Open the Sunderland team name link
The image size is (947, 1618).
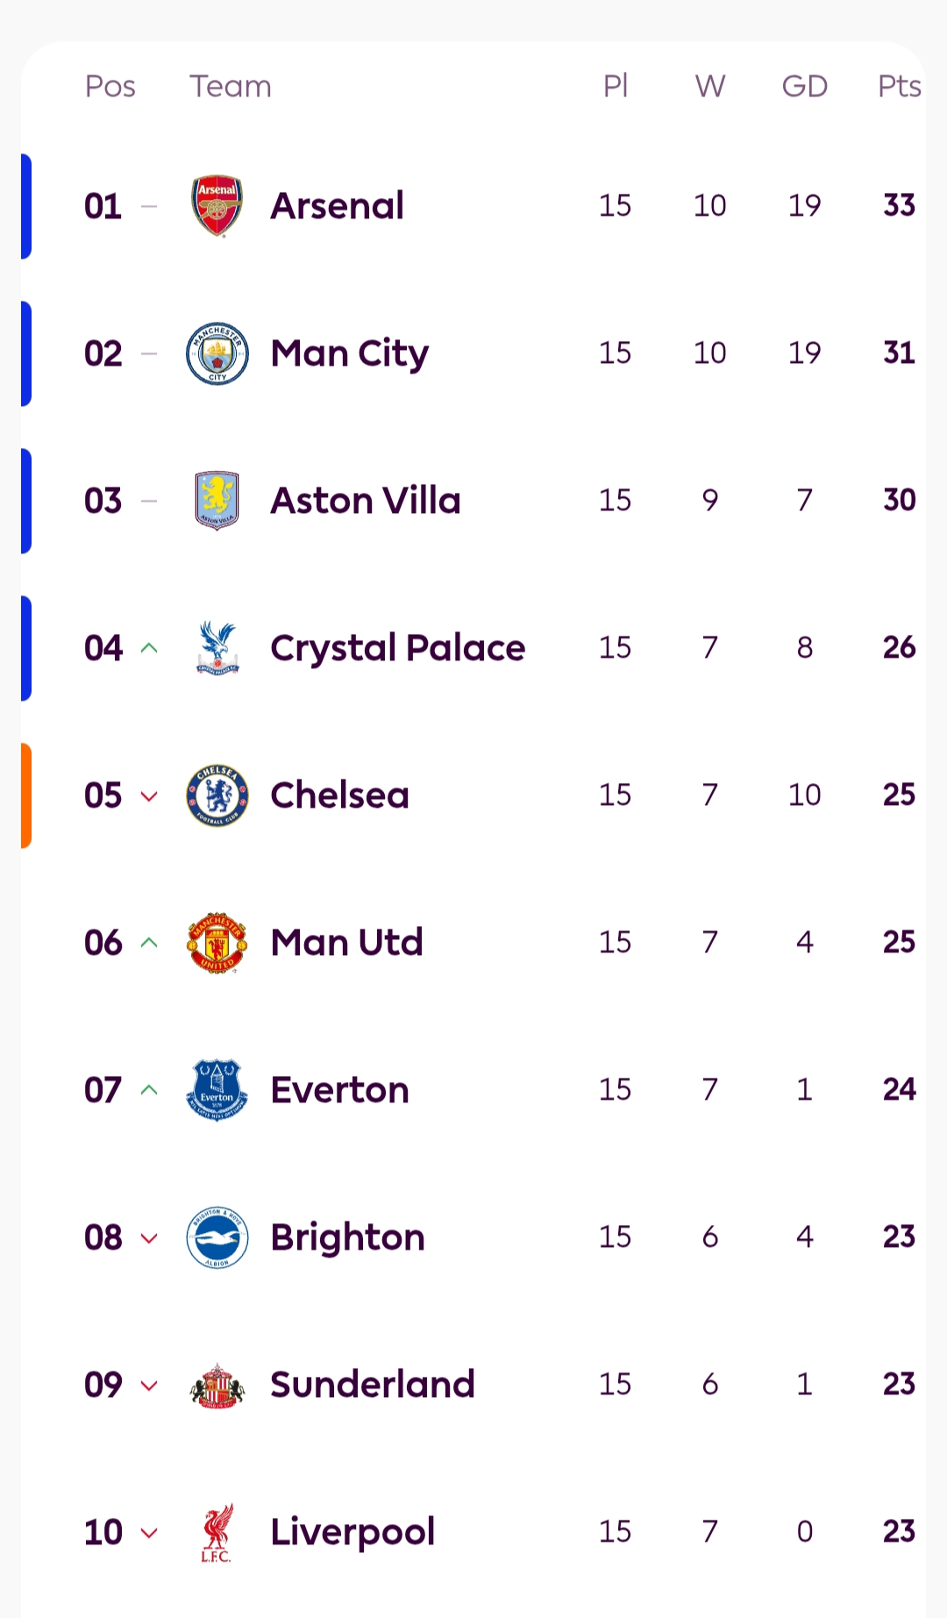pyautogui.click(x=373, y=1385)
